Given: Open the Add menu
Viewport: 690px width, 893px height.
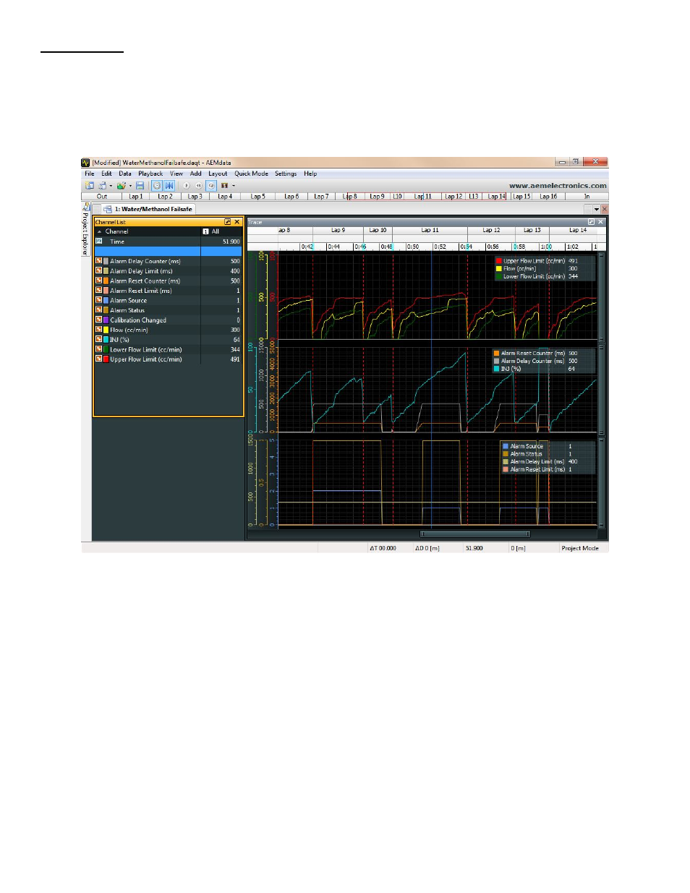Looking at the screenshot, I should point(196,174).
